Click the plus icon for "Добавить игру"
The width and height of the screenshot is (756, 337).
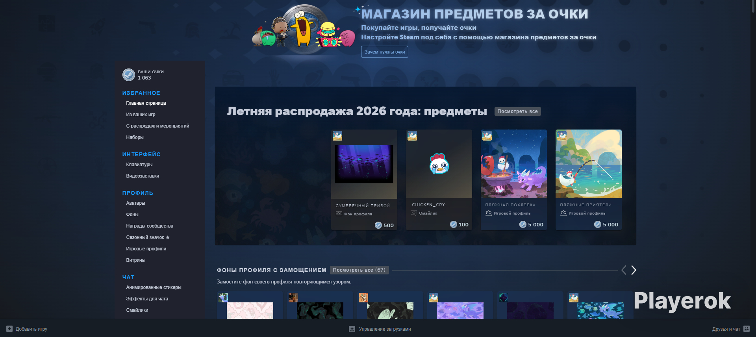coord(9,329)
